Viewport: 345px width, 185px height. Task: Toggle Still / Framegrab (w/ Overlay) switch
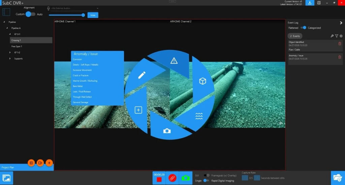tap(207, 175)
